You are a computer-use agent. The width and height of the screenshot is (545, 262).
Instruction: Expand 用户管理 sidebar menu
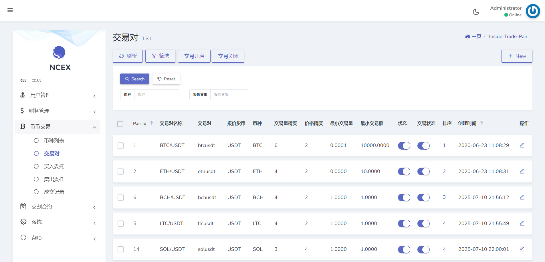[x=59, y=95]
